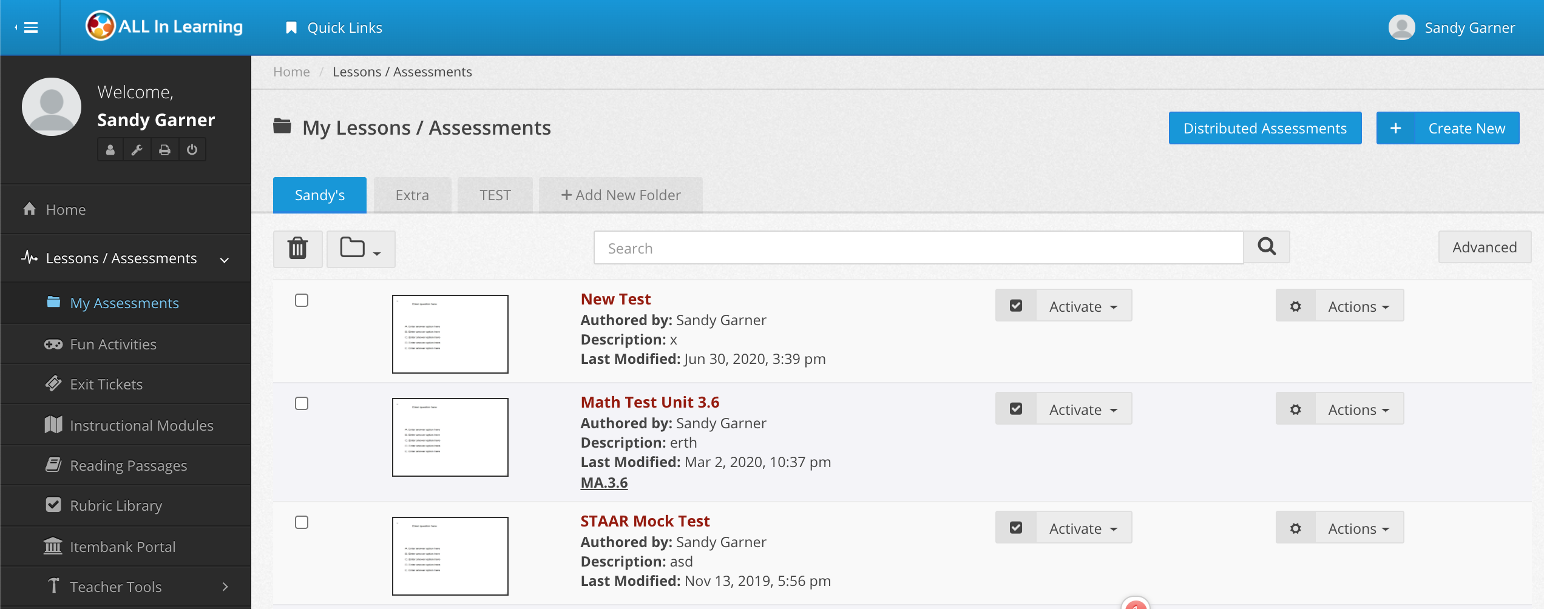Image resolution: width=1544 pixels, height=609 pixels.
Task: Click the power logout icon under Sandy Garner
Action: click(x=192, y=150)
